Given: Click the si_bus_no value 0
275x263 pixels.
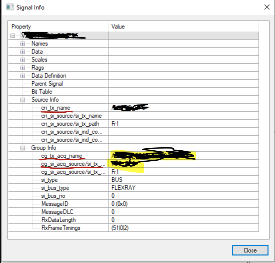Looking at the screenshot, I should tap(113, 196).
